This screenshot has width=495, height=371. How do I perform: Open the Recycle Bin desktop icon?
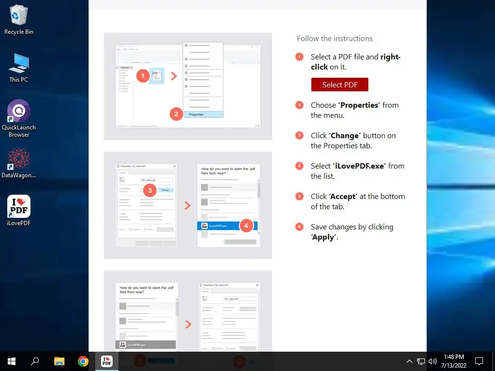(x=19, y=20)
